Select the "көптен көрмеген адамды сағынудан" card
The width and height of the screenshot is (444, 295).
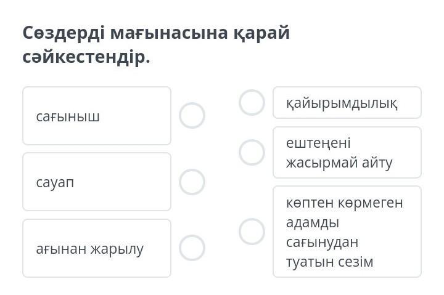[347, 232]
